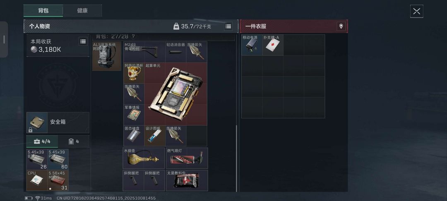Select the ammo pouch tab showing 4

[74, 141]
